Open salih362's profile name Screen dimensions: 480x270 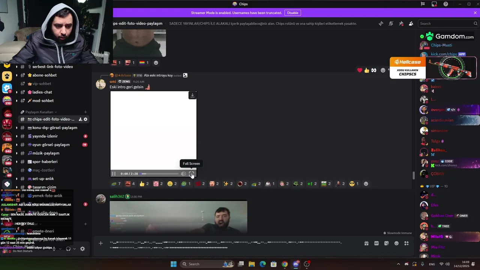[x=117, y=196]
